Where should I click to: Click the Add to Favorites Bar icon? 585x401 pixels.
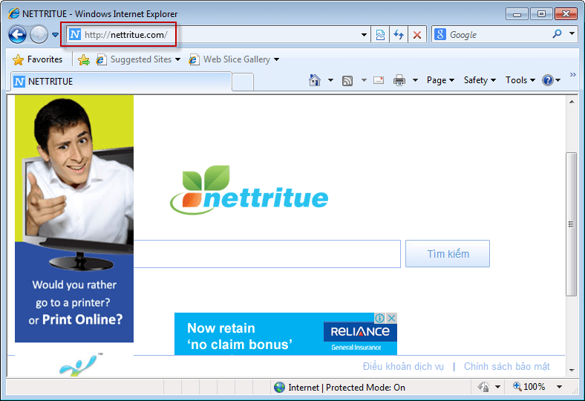click(84, 59)
